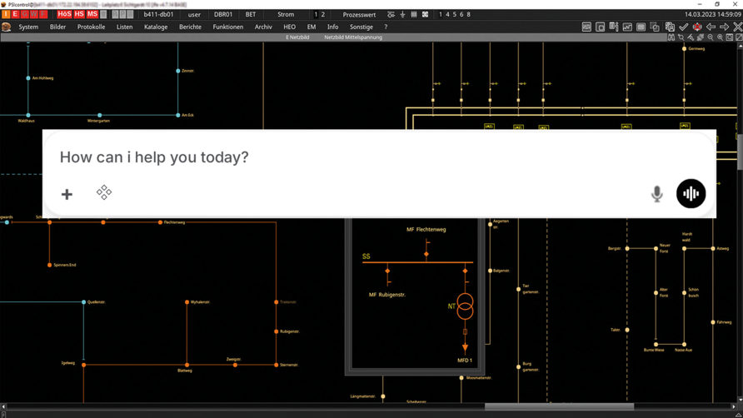Click the overlapping windows icon in toolbar
This screenshot has width=743, height=418.
[655, 27]
